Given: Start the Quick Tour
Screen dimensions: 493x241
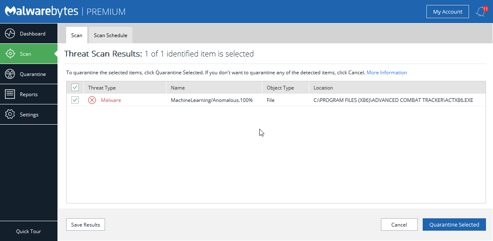Looking at the screenshot, I should [x=29, y=231].
